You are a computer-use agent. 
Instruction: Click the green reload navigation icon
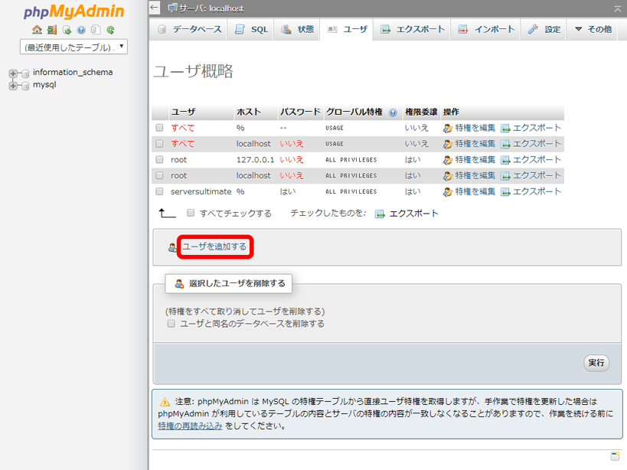[x=110, y=30]
